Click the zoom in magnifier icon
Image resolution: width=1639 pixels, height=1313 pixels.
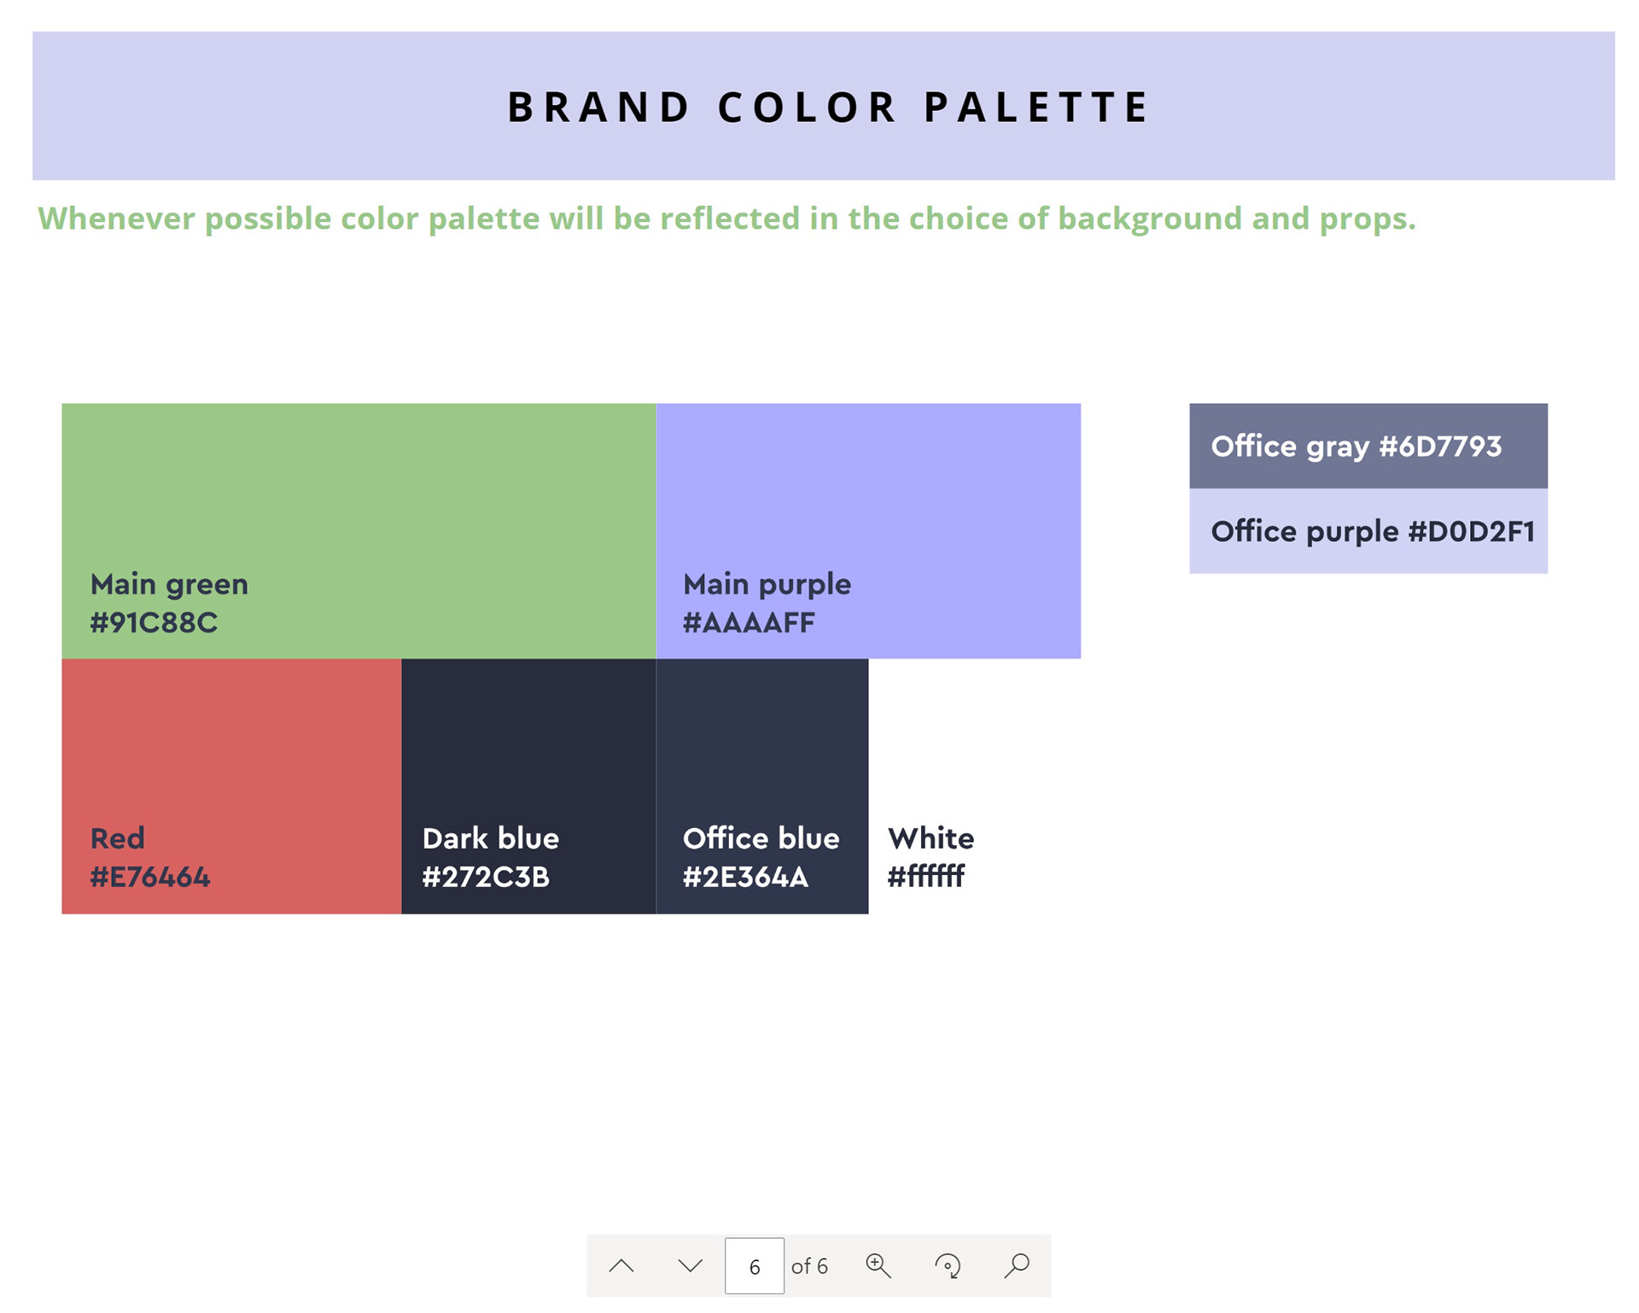pos(878,1266)
